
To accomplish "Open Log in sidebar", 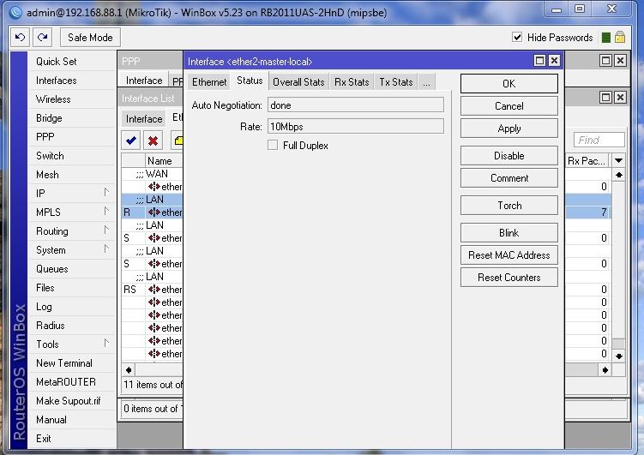I will [x=44, y=307].
